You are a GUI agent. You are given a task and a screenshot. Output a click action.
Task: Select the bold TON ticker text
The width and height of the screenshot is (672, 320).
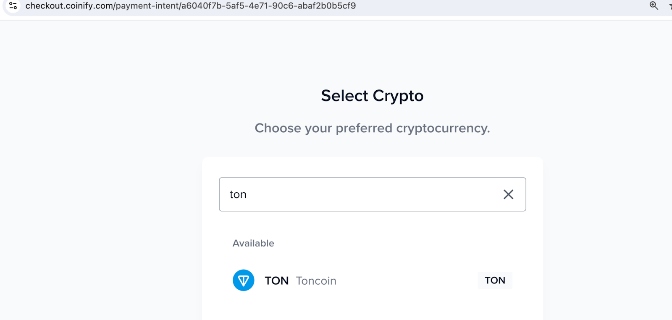[276, 281]
